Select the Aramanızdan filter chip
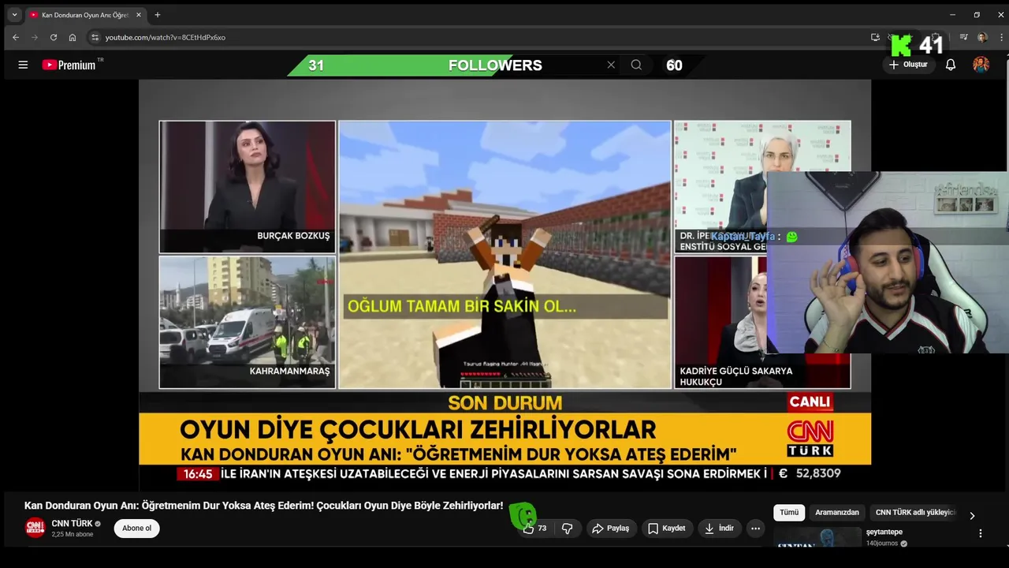The image size is (1009, 568). 837,513
